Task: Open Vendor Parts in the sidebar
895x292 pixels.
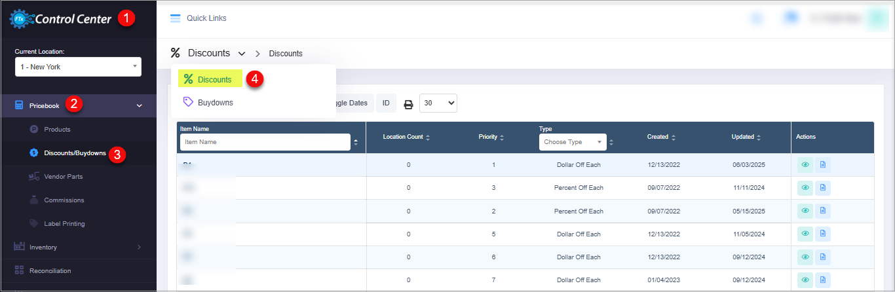Action: pos(63,177)
